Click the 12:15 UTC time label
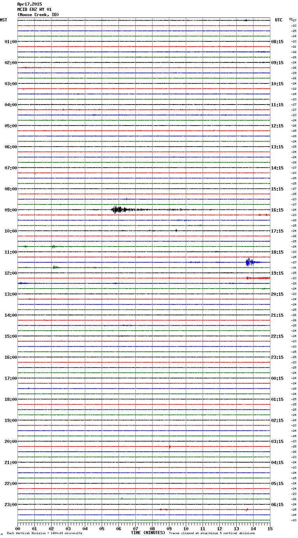Image resolution: width=298 pixels, height=538 pixels. coord(277,126)
